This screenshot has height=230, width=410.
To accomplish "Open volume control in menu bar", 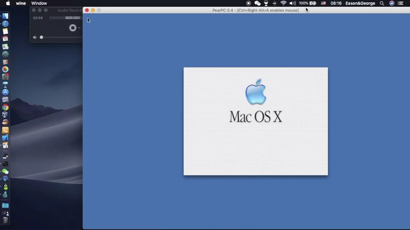I will (292, 3).
